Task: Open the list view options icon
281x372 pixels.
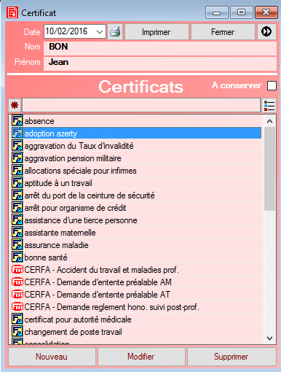Action: click(x=269, y=106)
